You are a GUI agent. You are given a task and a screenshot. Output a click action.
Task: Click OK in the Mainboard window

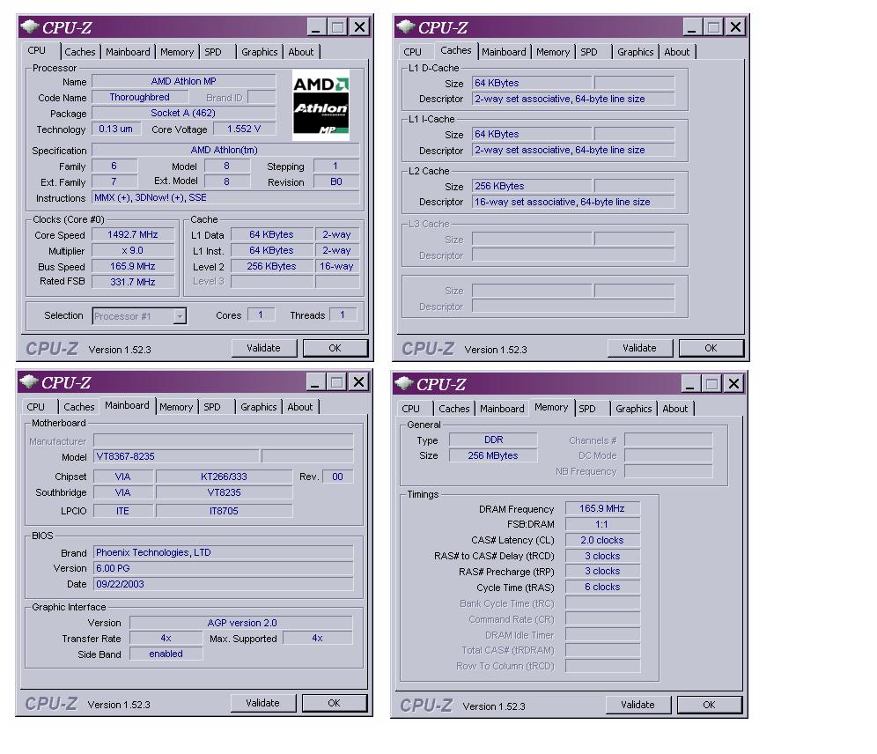click(334, 703)
